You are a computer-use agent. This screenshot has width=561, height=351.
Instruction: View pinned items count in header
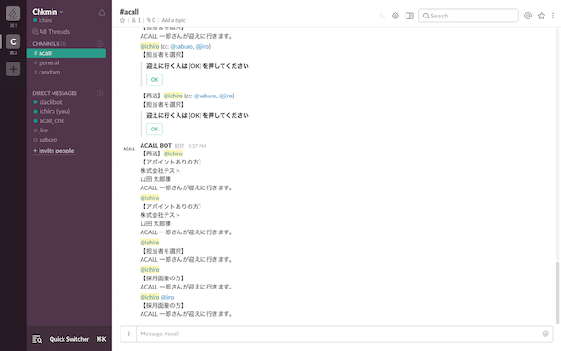click(151, 20)
